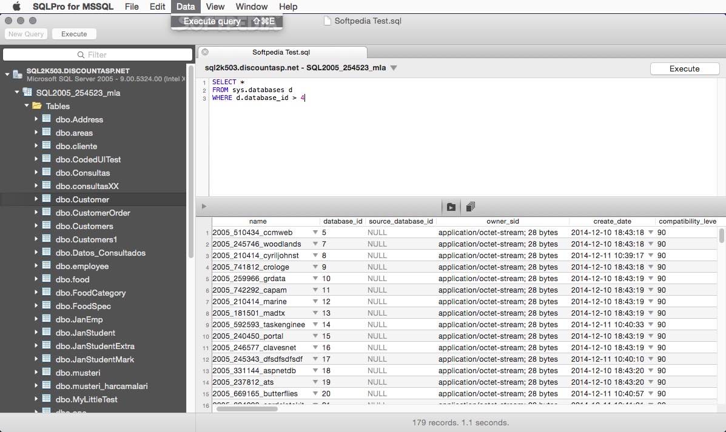This screenshot has height=432, width=726.
Task: Click the Tables folder icon
Action: pyautogui.click(x=37, y=105)
